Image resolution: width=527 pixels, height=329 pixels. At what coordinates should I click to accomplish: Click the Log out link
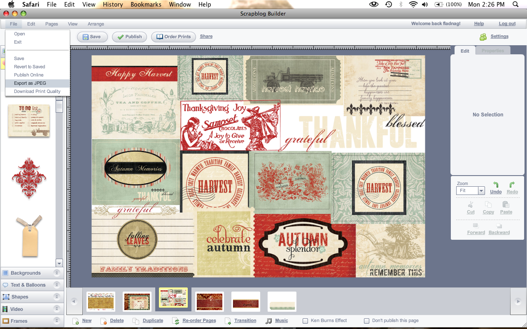click(x=507, y=24)
